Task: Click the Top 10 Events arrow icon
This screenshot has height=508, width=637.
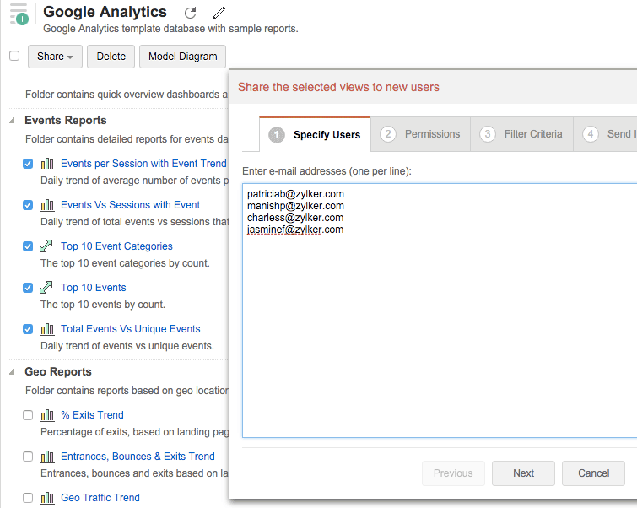Action: (47, 288)
